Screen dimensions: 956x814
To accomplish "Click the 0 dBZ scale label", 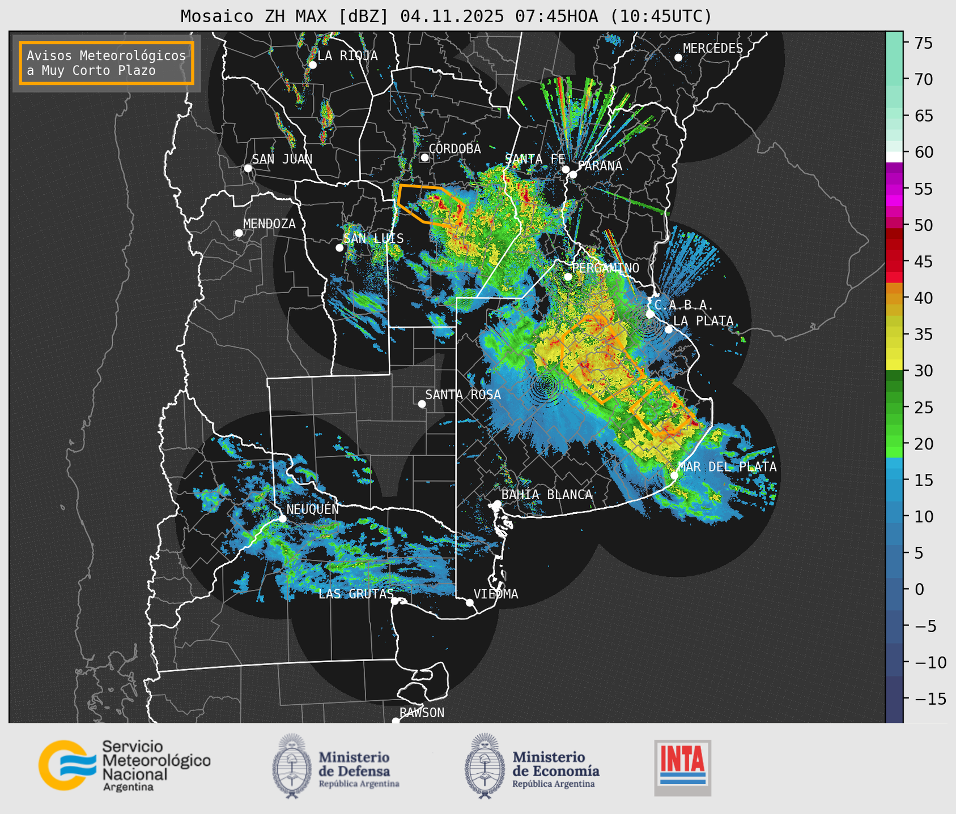I will 919,589.
